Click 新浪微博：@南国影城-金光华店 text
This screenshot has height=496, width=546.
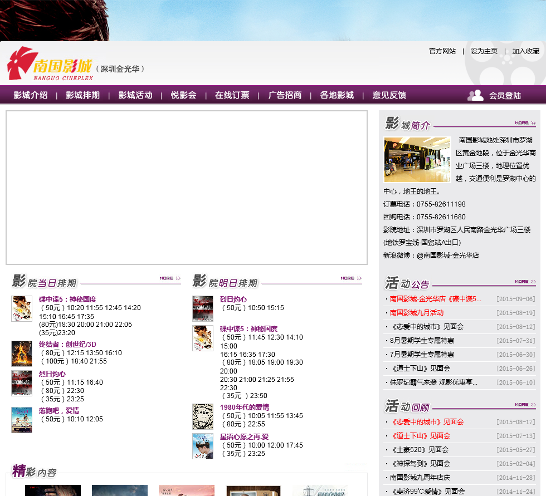tap(431, 256)
